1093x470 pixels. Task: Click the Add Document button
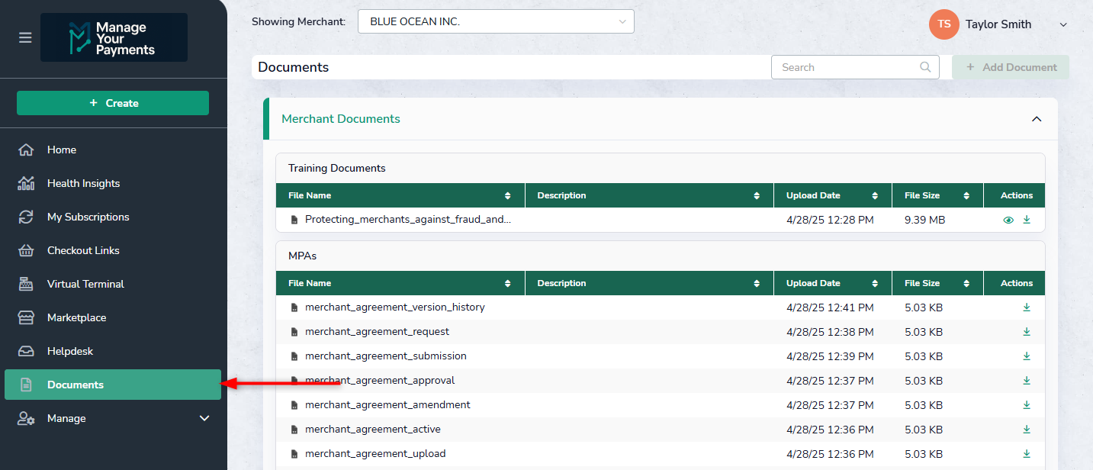[1011, 67]
